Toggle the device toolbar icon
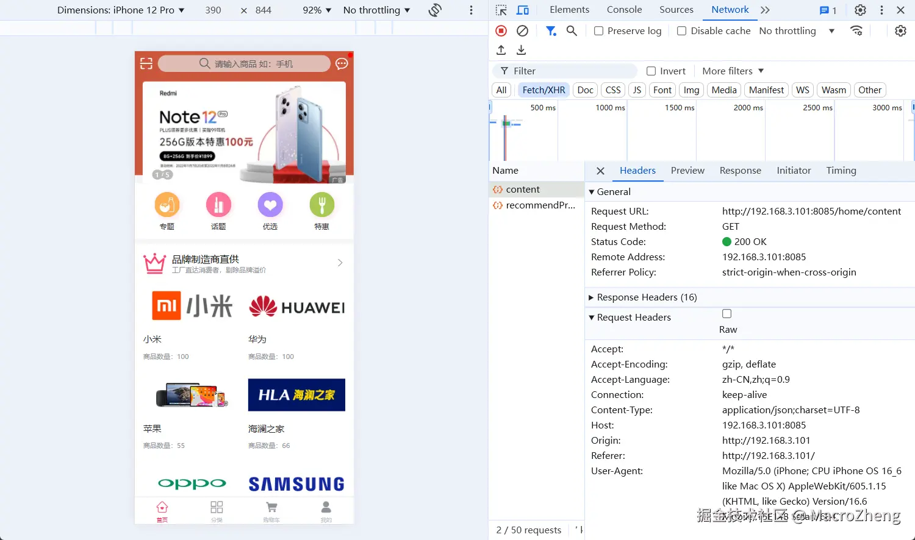Screen dimensions: 915x540 [x=523, y=10]
